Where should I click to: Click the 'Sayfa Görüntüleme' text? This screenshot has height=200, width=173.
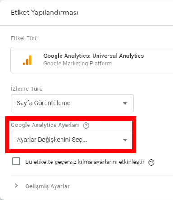point(43,103)
